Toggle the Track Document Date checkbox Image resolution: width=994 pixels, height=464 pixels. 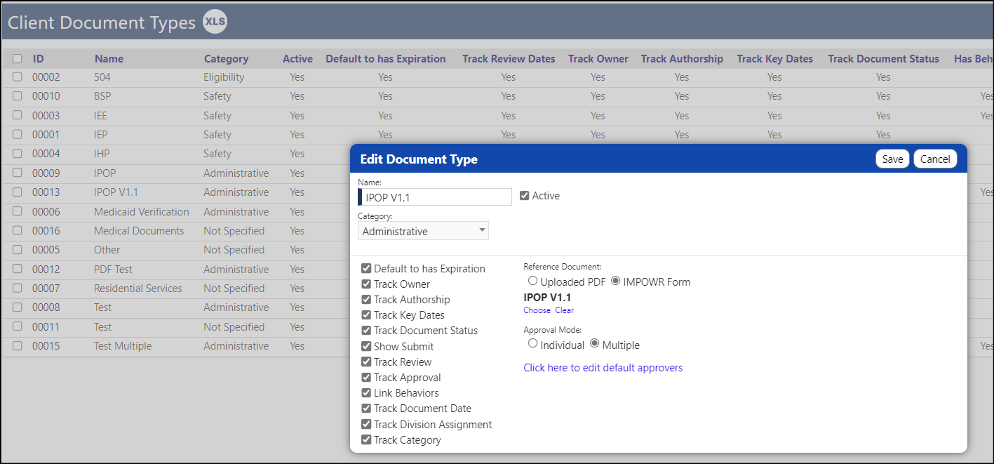[366, 409]
